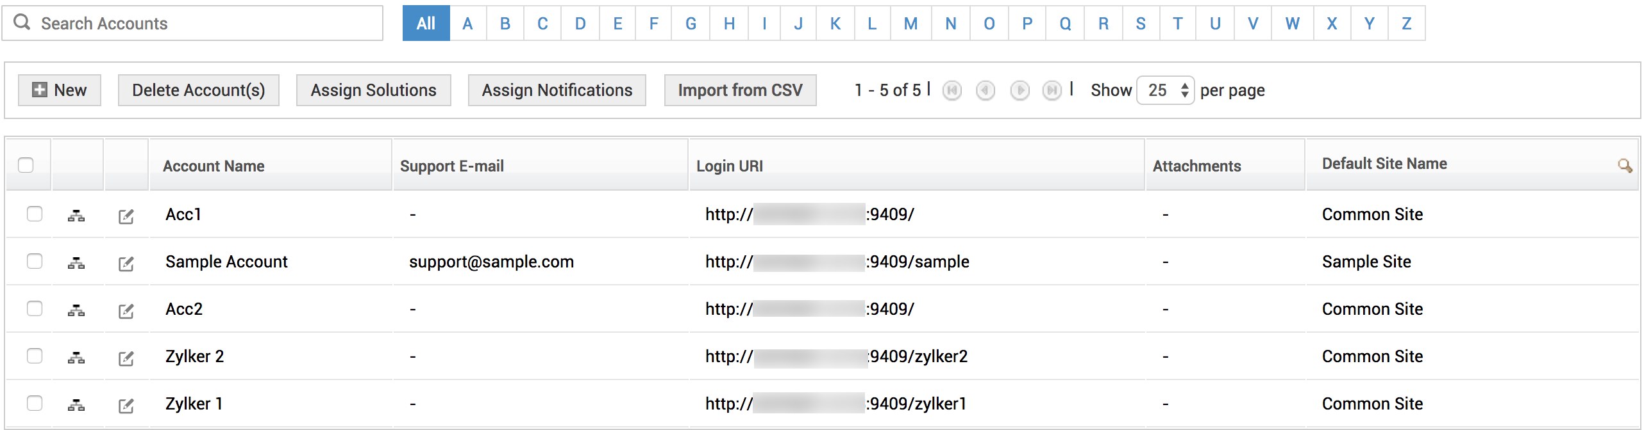Go to the last page arrow icon

click(x=1052, y=91)
